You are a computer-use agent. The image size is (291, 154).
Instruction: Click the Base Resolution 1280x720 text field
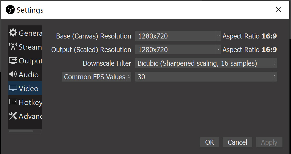175,36
